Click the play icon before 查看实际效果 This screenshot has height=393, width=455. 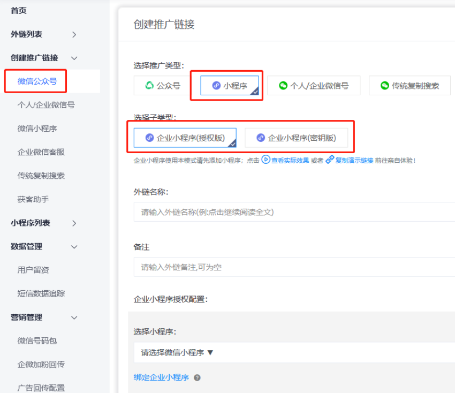[266, 160]
